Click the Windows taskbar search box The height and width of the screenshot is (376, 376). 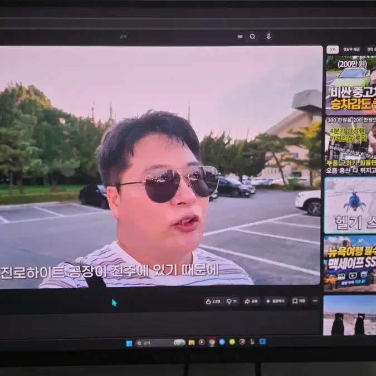coord(160,343)
